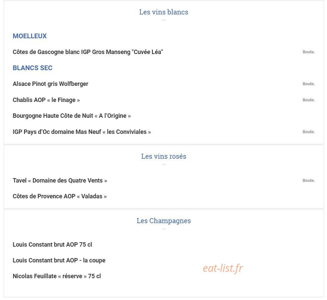Choose Louis Constant brut AOP 75 cl
Viewport: 327px width, 300px height.
point(52,245)
